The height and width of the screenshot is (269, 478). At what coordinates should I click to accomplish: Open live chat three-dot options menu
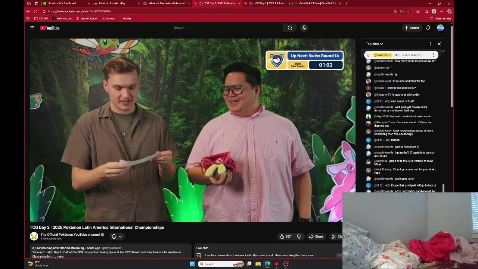tap(431, 44)
